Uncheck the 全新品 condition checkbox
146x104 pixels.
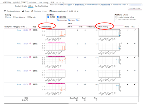pyautogui.click(x=48, y=17)
